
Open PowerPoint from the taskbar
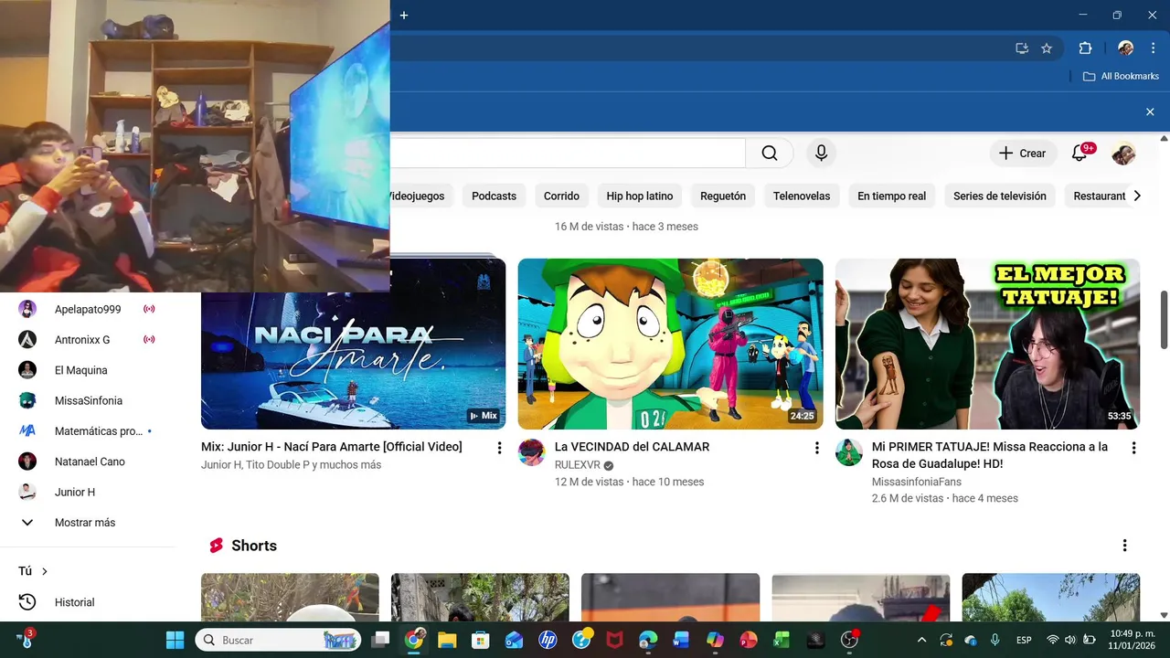coord(749,640)
